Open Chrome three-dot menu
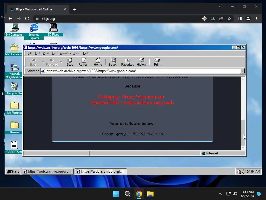This screenshot has width=266, height=200. click(x=256, y=18)
